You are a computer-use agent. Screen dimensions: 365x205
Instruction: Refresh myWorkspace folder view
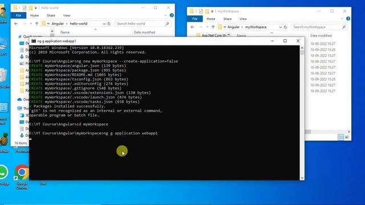click(285, 27)
